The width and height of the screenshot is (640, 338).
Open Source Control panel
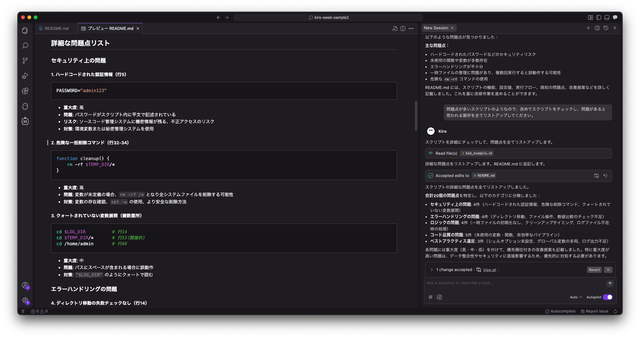[25, 61]
